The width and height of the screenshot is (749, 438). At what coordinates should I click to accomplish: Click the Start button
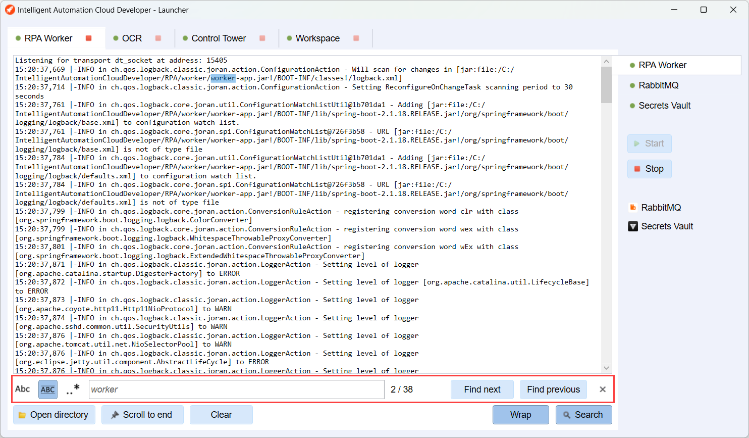click(649, 143)
